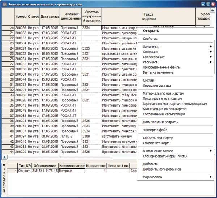Click the Номер column header
The height and width of the screenshot is (198, 217).
coord(21,17)
